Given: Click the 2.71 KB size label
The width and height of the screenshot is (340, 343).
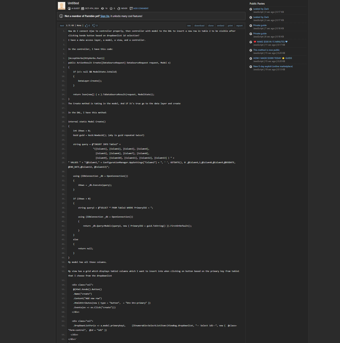Looking at the screenshot, I should coord(70,25).
